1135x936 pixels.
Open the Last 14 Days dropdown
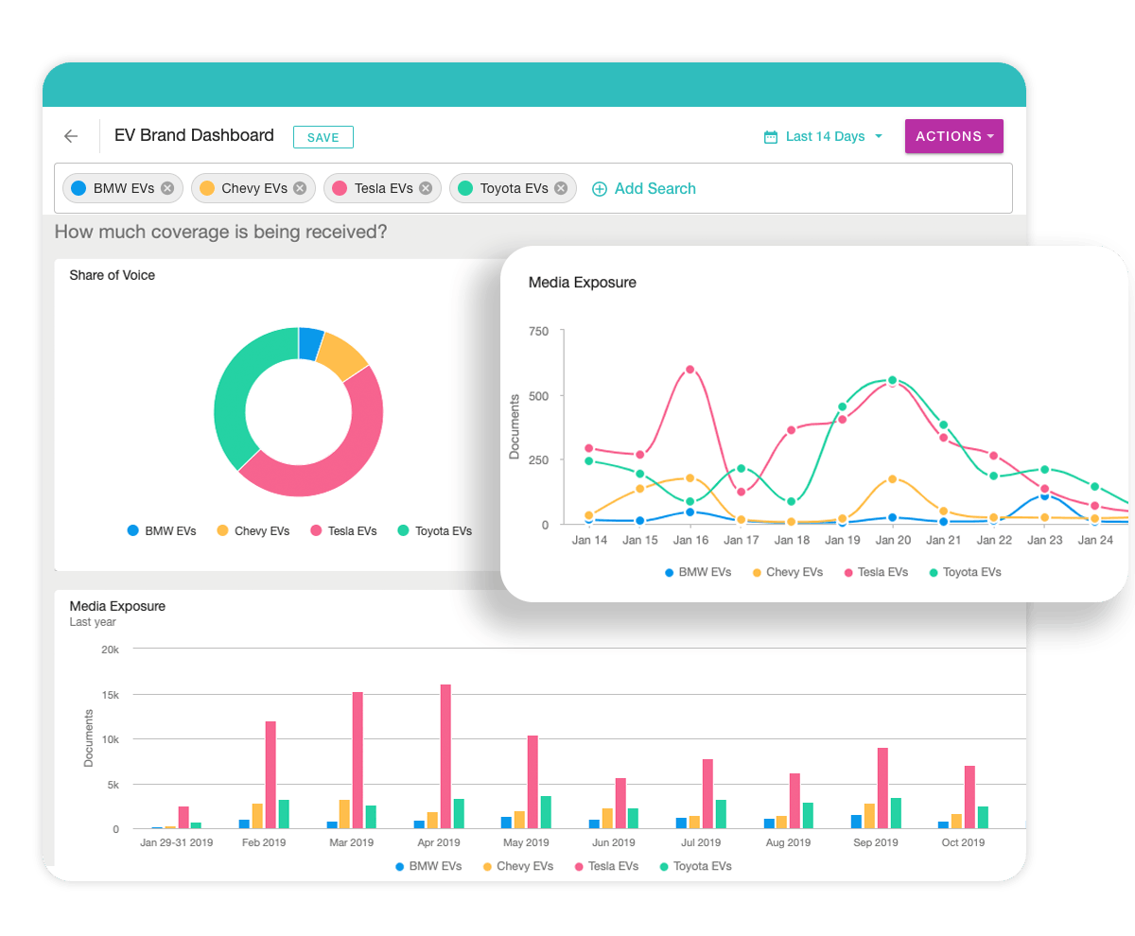tap(825, 136)
